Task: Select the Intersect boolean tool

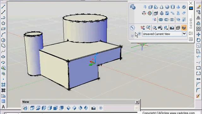Action: 172,20
